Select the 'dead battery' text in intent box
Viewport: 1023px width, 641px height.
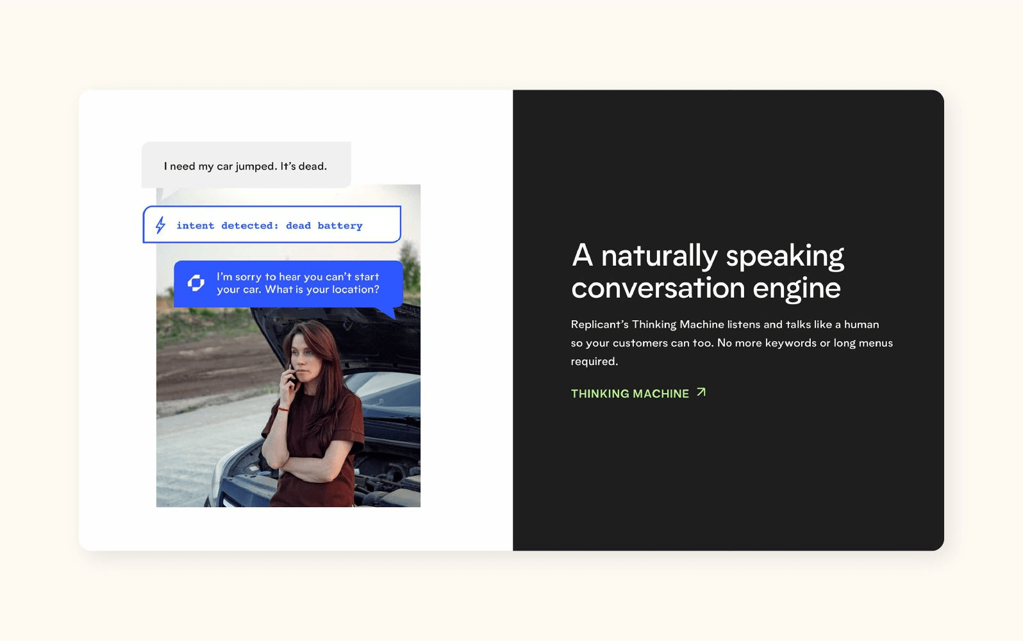(324, 225)
